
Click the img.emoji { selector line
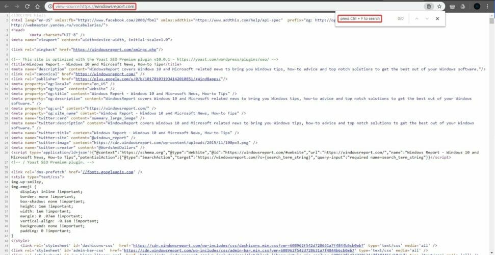23,187
